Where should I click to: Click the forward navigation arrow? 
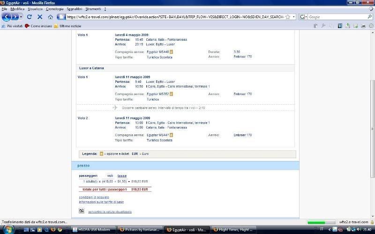click(x=15, y=17)
